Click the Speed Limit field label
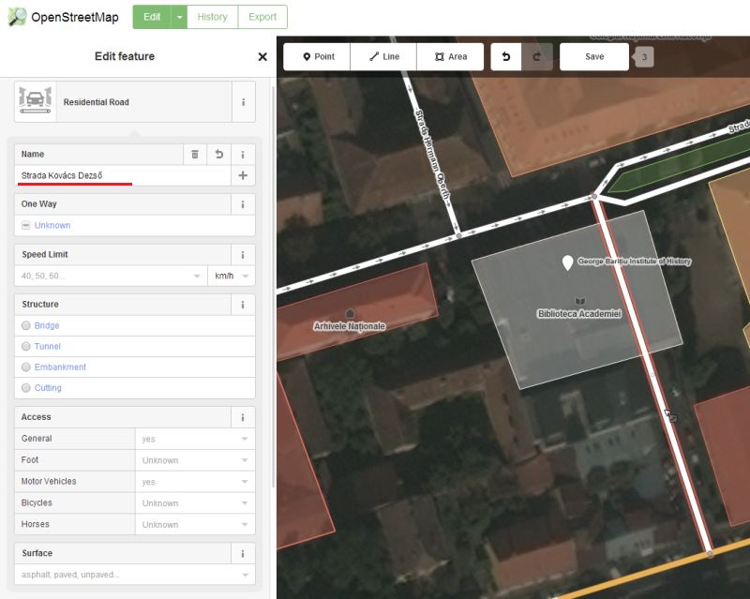This screenshot has width=750, height=599. pos(45,255)
